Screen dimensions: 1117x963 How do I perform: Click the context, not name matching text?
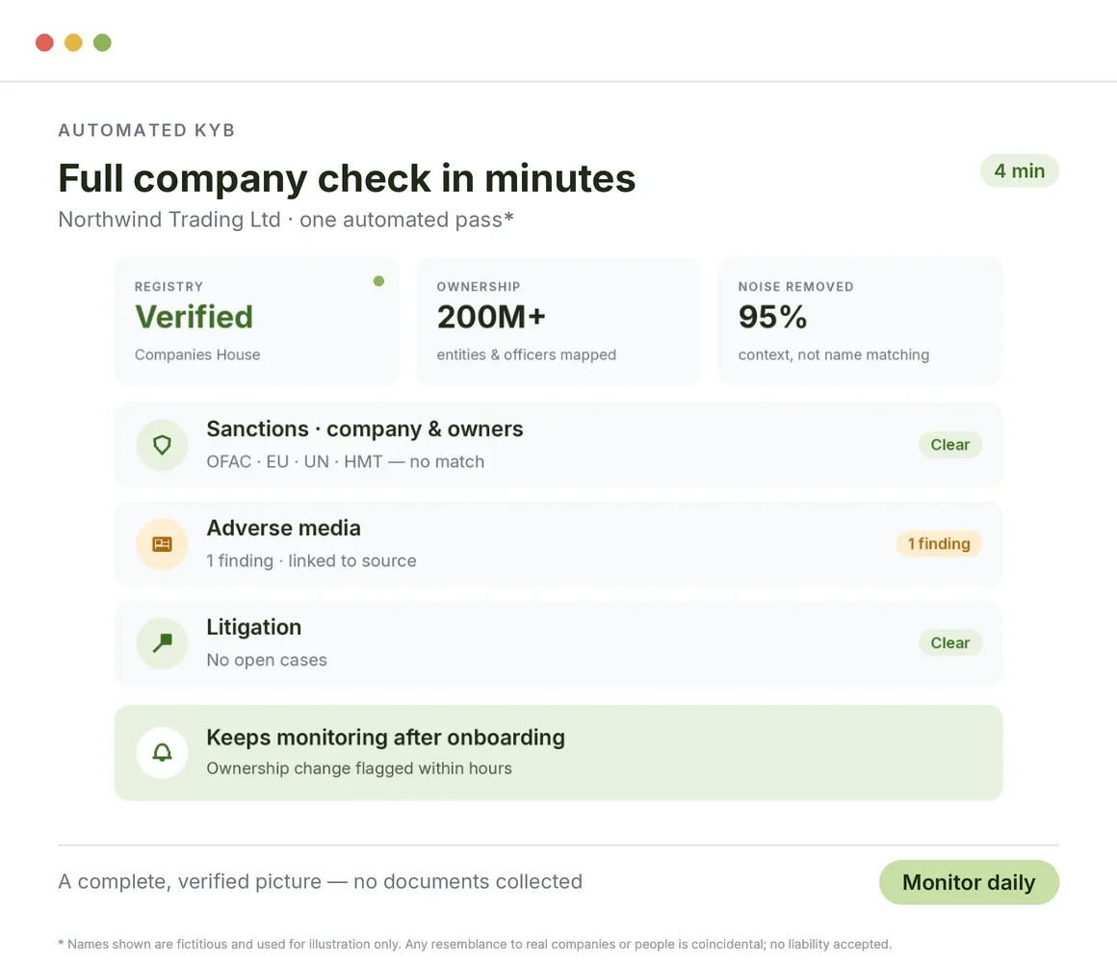tap(834, 354)
